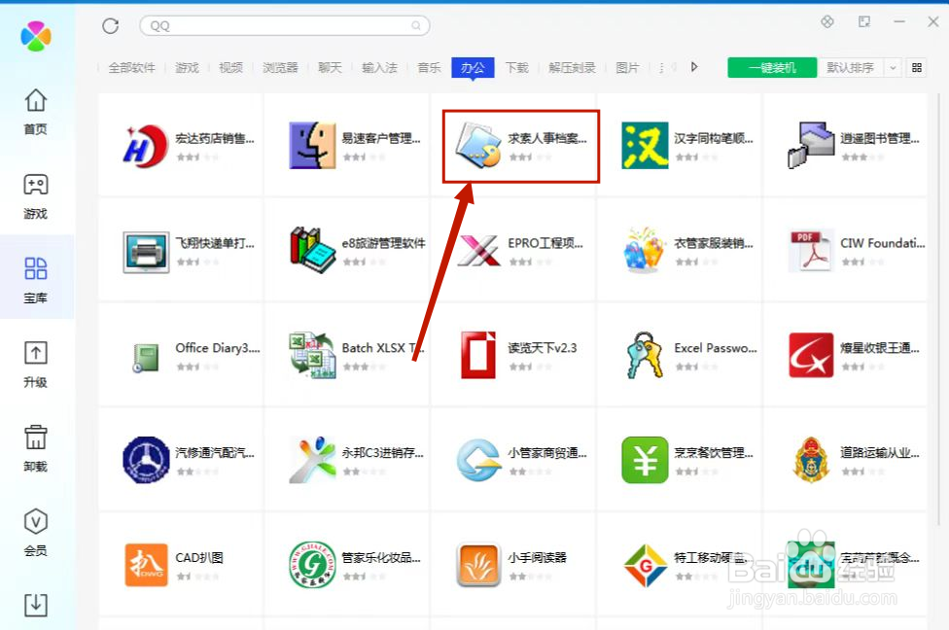Click the 读览天下v2.3 title text
Viewport: 949px width, 630px height.
(x=543, y=348)
